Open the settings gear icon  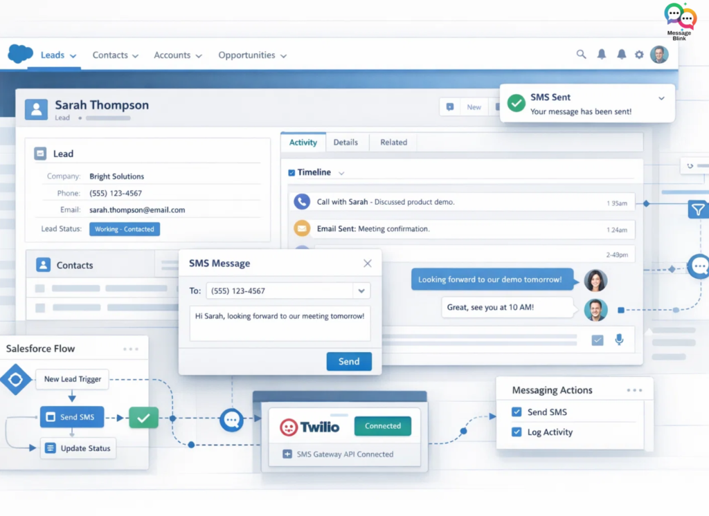click(639, 54)
